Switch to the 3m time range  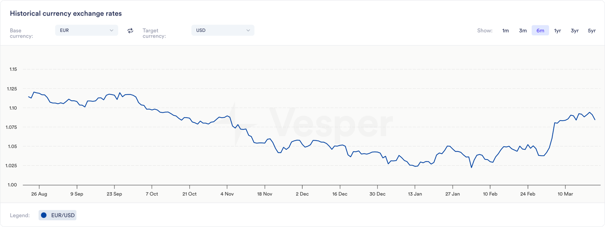pyautogui.click(x=523, y=31)
